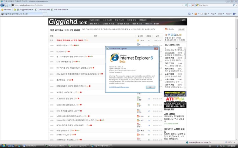Open the Tools menu

coord(229,14)
